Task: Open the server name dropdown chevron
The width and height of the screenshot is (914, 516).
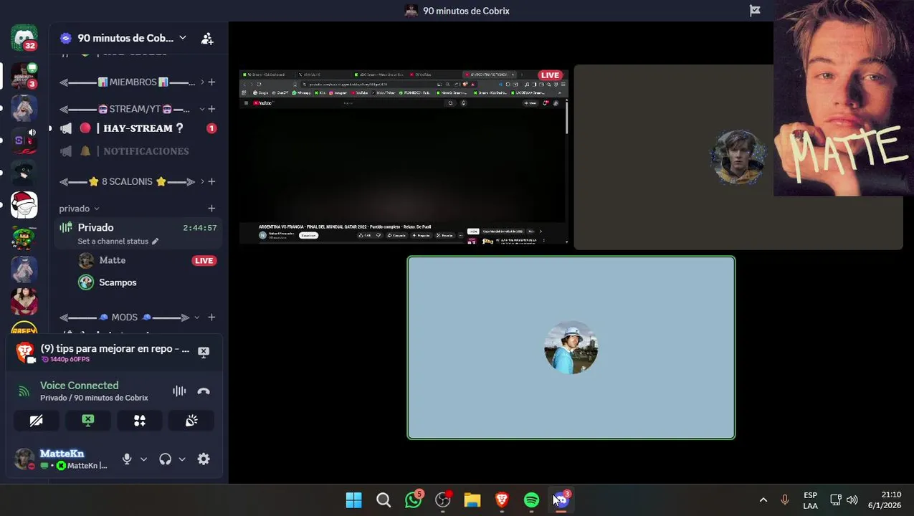Action: click(x=183, y=38)
